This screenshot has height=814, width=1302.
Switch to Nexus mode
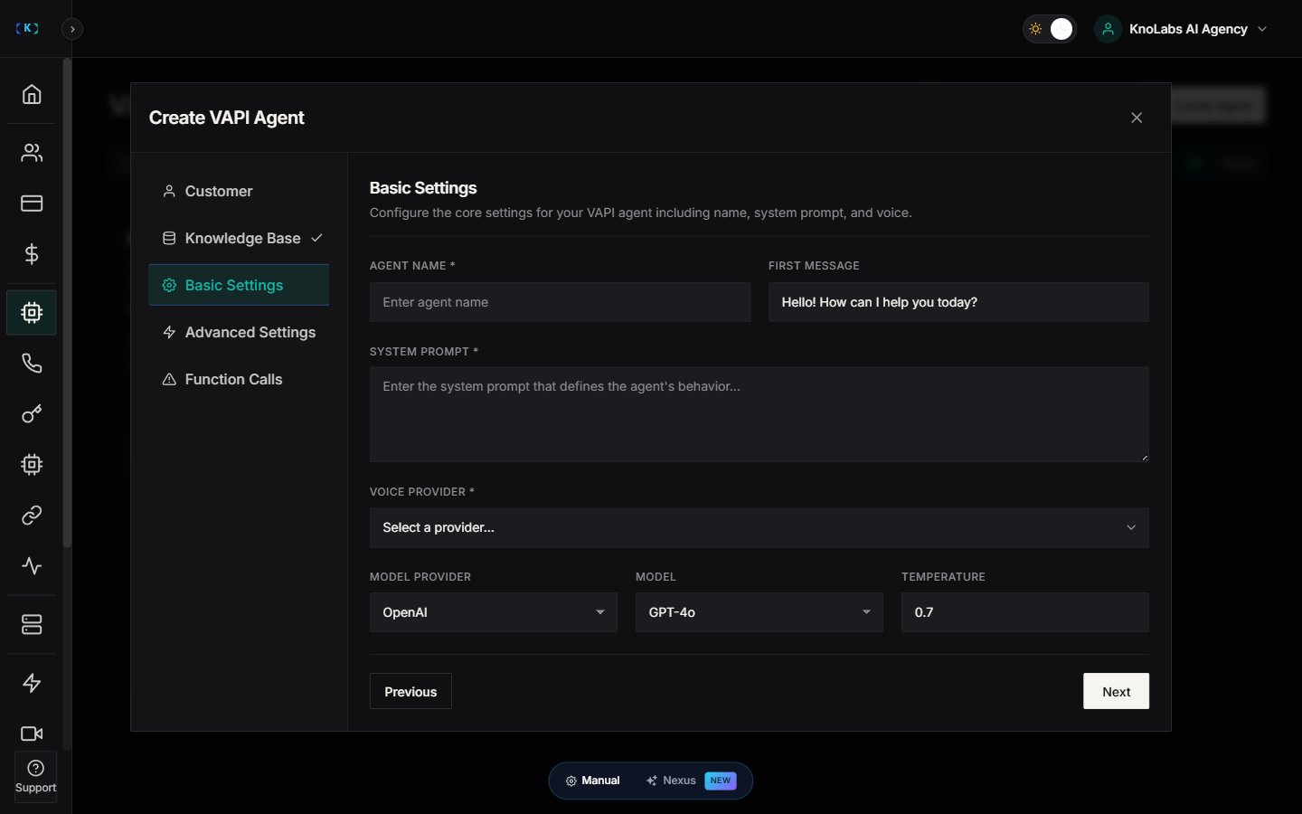tap(692, 781)
